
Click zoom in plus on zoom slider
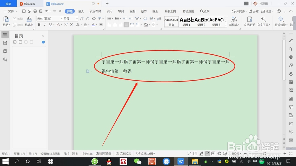285,154
